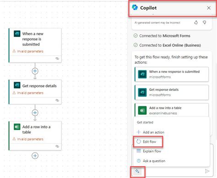
Task: Open 'Get response details' card in Copilot list
Action: point(172,92)
